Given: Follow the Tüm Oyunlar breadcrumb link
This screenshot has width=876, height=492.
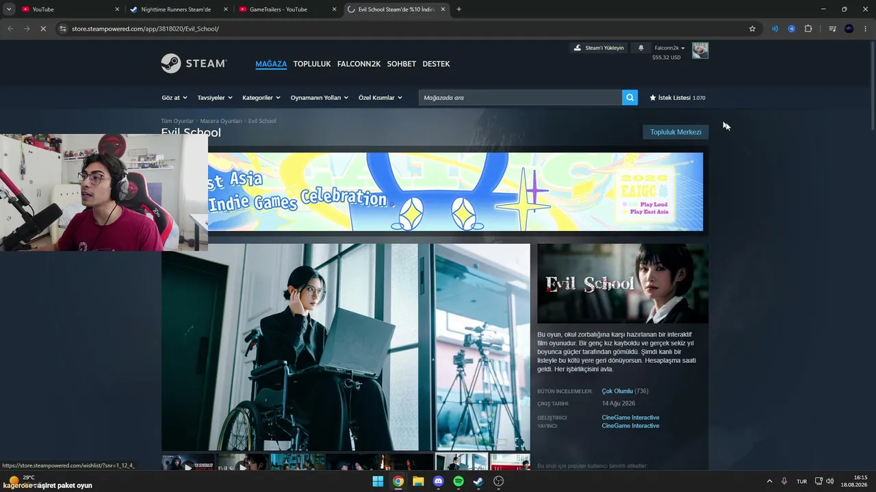Looking at the screenshot, I should pyautogui.click(x=177, y=121).
